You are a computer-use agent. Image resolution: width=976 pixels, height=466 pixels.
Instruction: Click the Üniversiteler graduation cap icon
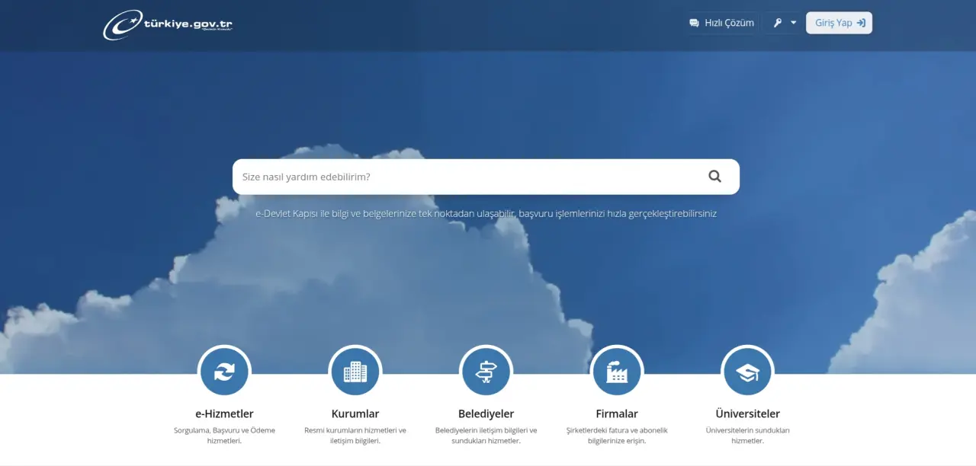[x=747, y=372]
